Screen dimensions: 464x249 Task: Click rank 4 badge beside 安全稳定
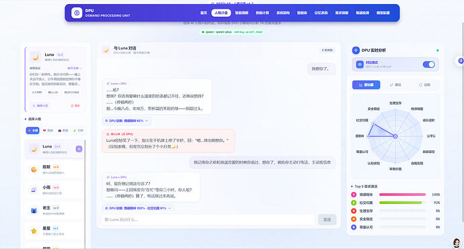tap(354, 219)
